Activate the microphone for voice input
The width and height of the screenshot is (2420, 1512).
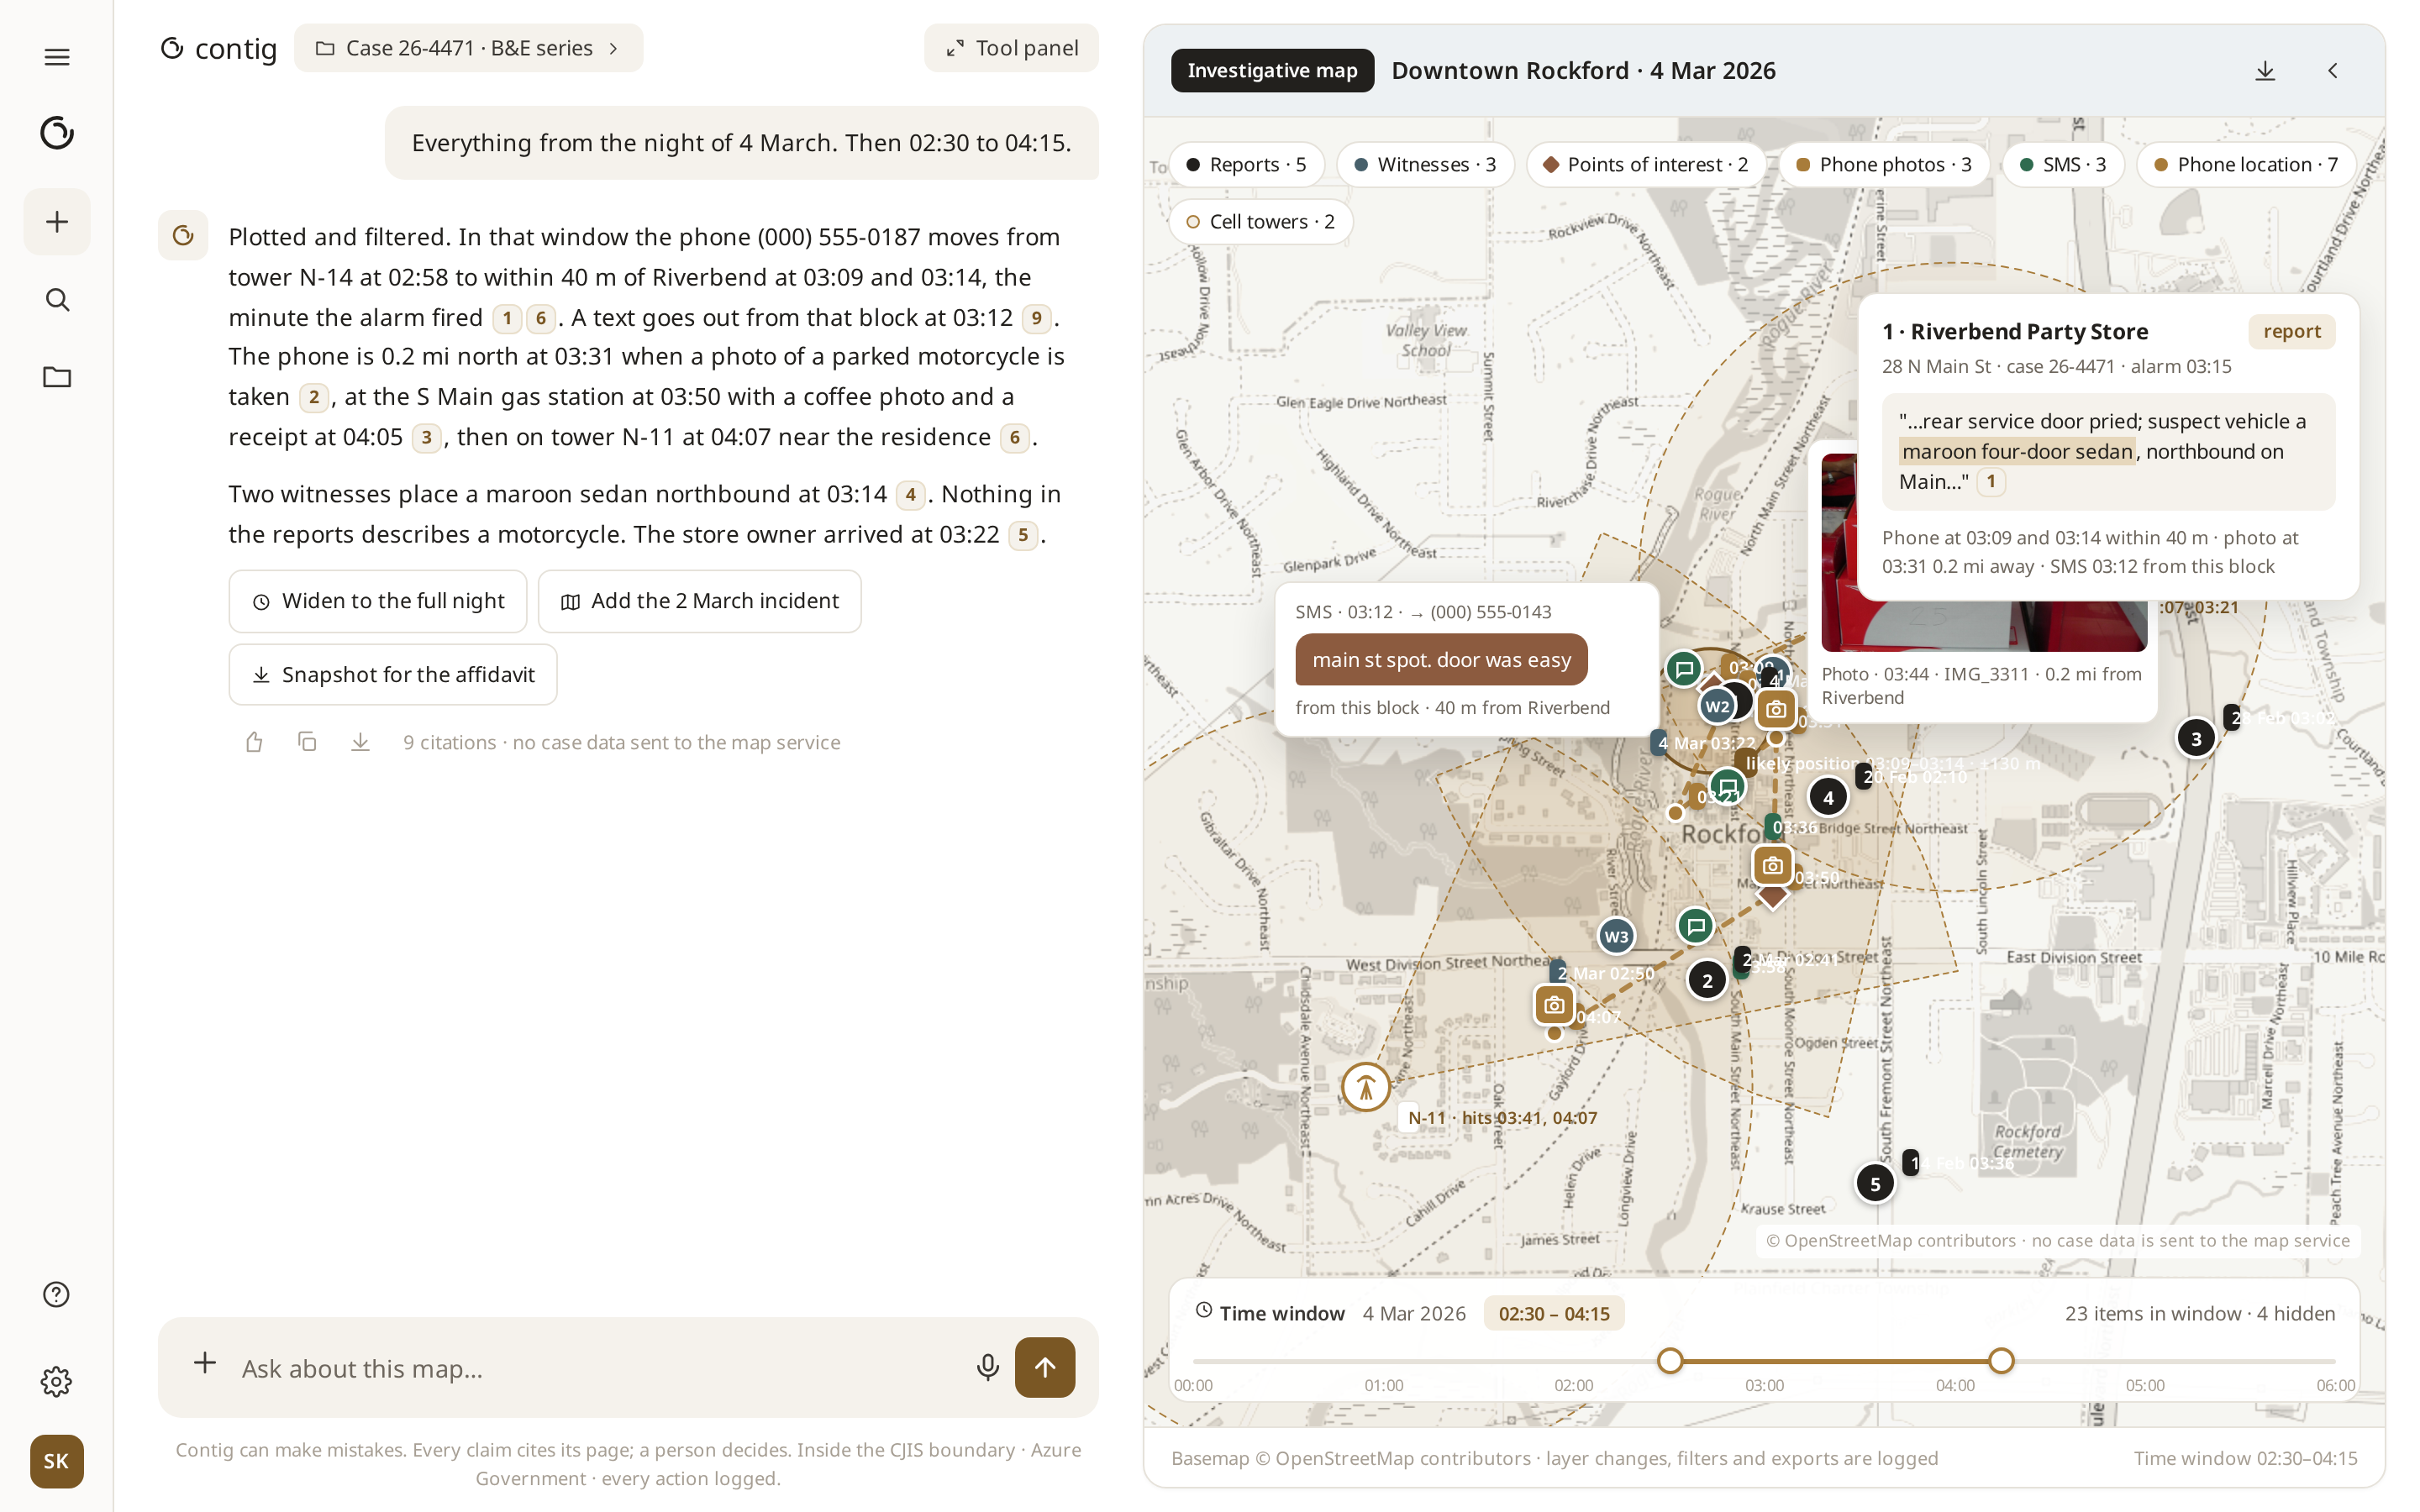[x=987, y=1367]
